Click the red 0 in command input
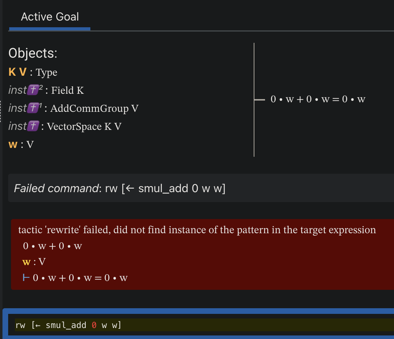This screenshot has width=394, height=339. [x=94, y=325]
